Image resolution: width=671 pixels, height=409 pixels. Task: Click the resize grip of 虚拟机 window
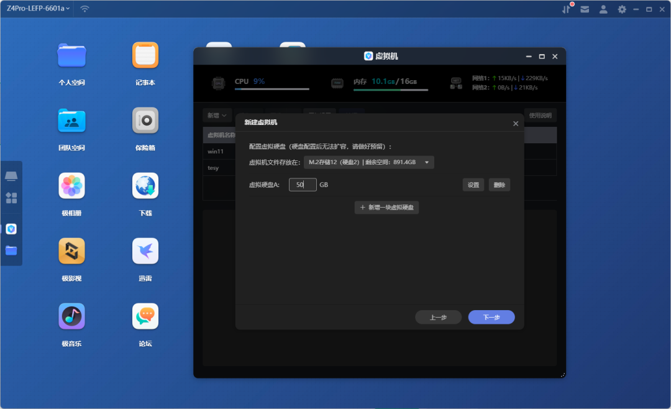[x=563, y=375]
